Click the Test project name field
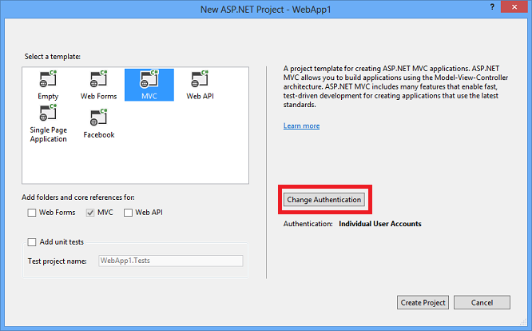This screenshot has height=331, width=532. (171, 261)
